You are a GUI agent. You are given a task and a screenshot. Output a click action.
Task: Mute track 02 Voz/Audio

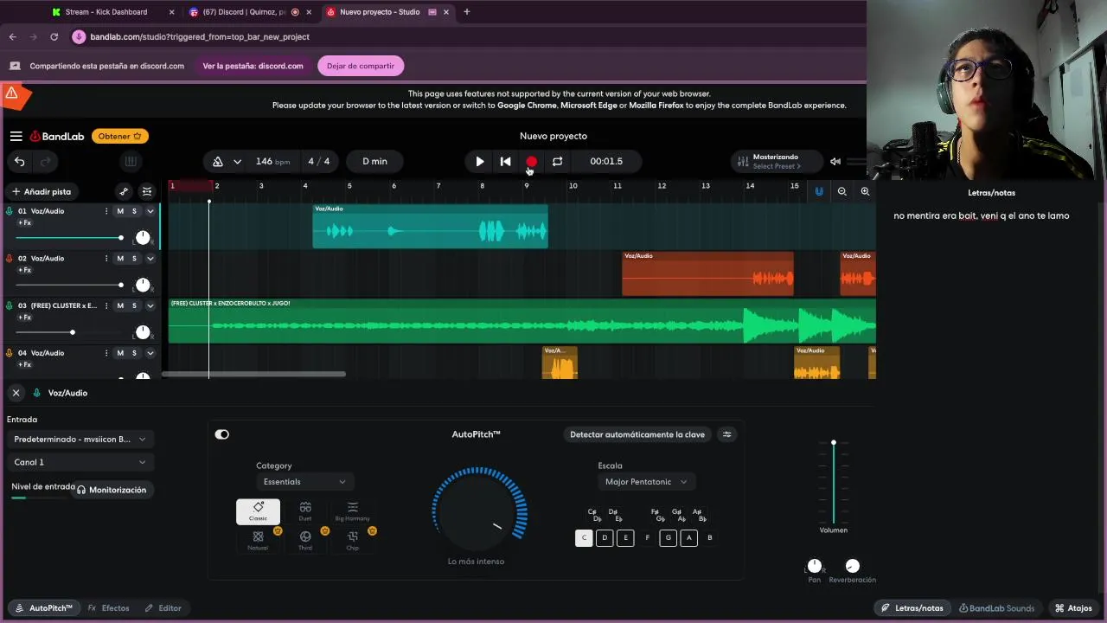[120, 258]
